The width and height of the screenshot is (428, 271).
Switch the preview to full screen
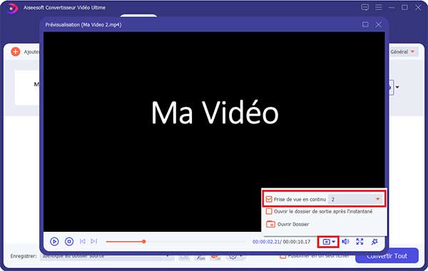click(x=360, y=242)
